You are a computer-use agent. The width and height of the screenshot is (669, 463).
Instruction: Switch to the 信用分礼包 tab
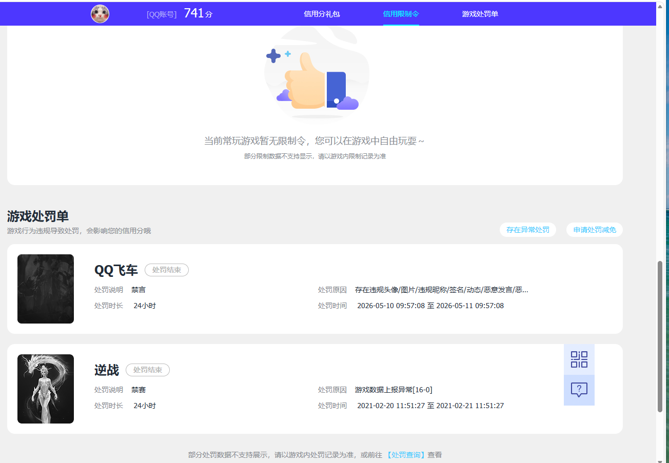tap(322, 14)
